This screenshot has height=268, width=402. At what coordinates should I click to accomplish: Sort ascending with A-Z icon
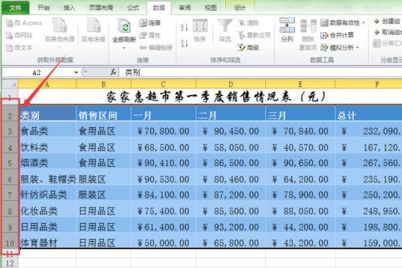[x=184, y=27]
